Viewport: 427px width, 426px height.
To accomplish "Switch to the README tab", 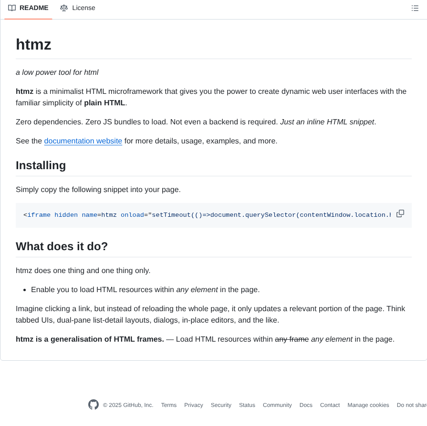I will pos(28,8).
